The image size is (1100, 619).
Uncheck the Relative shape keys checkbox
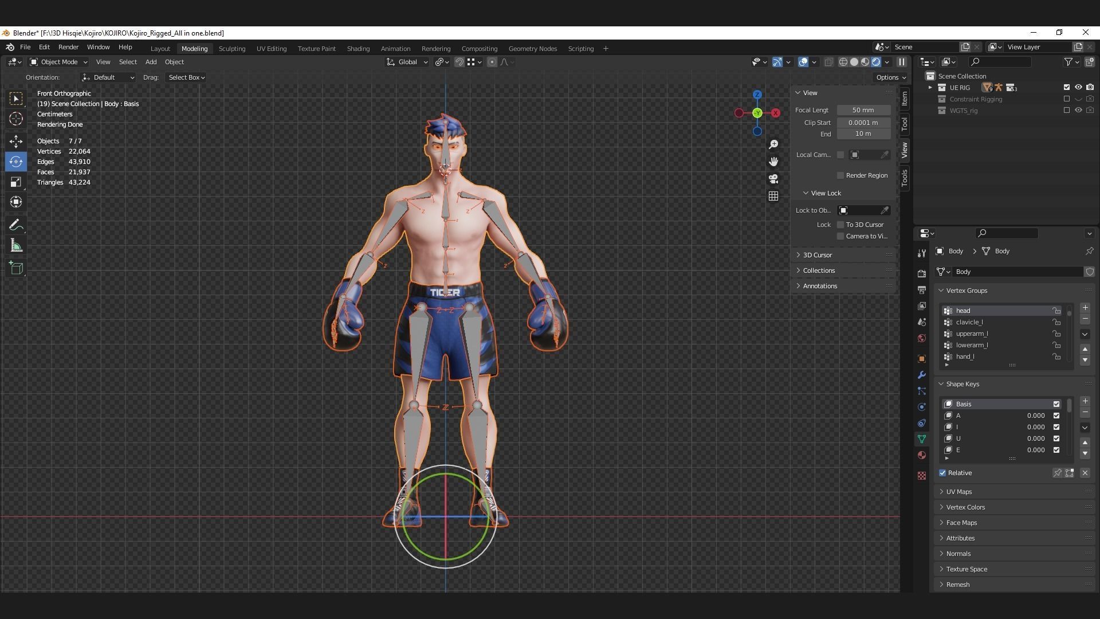[942, 473]
